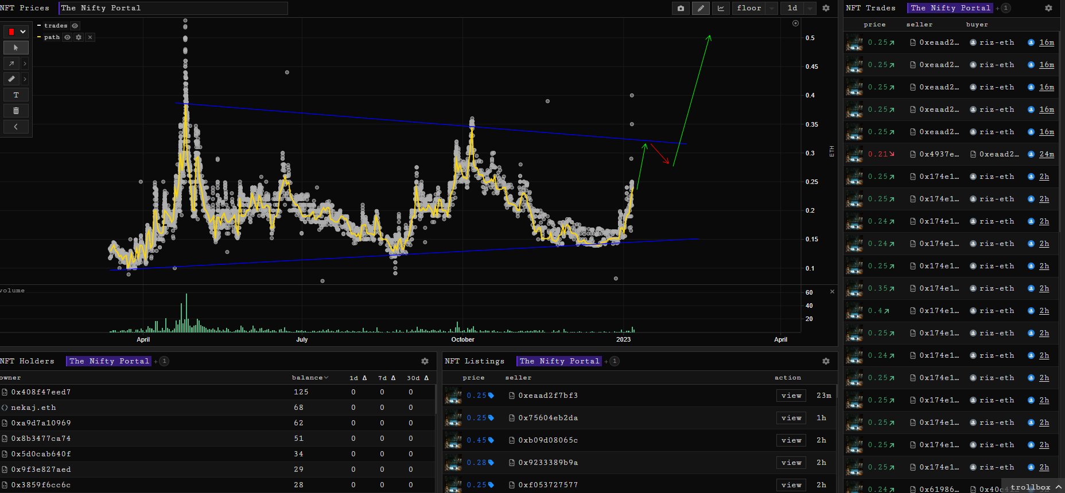Click contract icon next to 0x408f47eed7
The width and height of the screenshot is (1065, 493).
pyautogui.click(x=5, y=392)
